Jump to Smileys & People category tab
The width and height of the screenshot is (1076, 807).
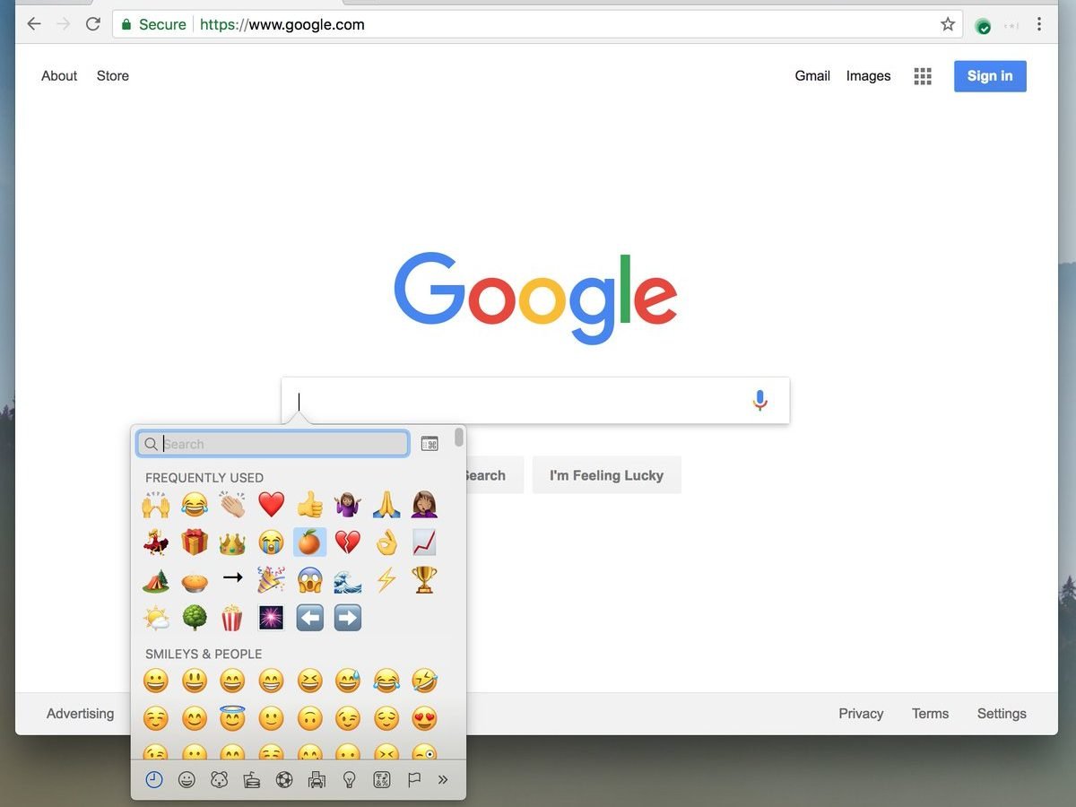(x=187, y=780)
